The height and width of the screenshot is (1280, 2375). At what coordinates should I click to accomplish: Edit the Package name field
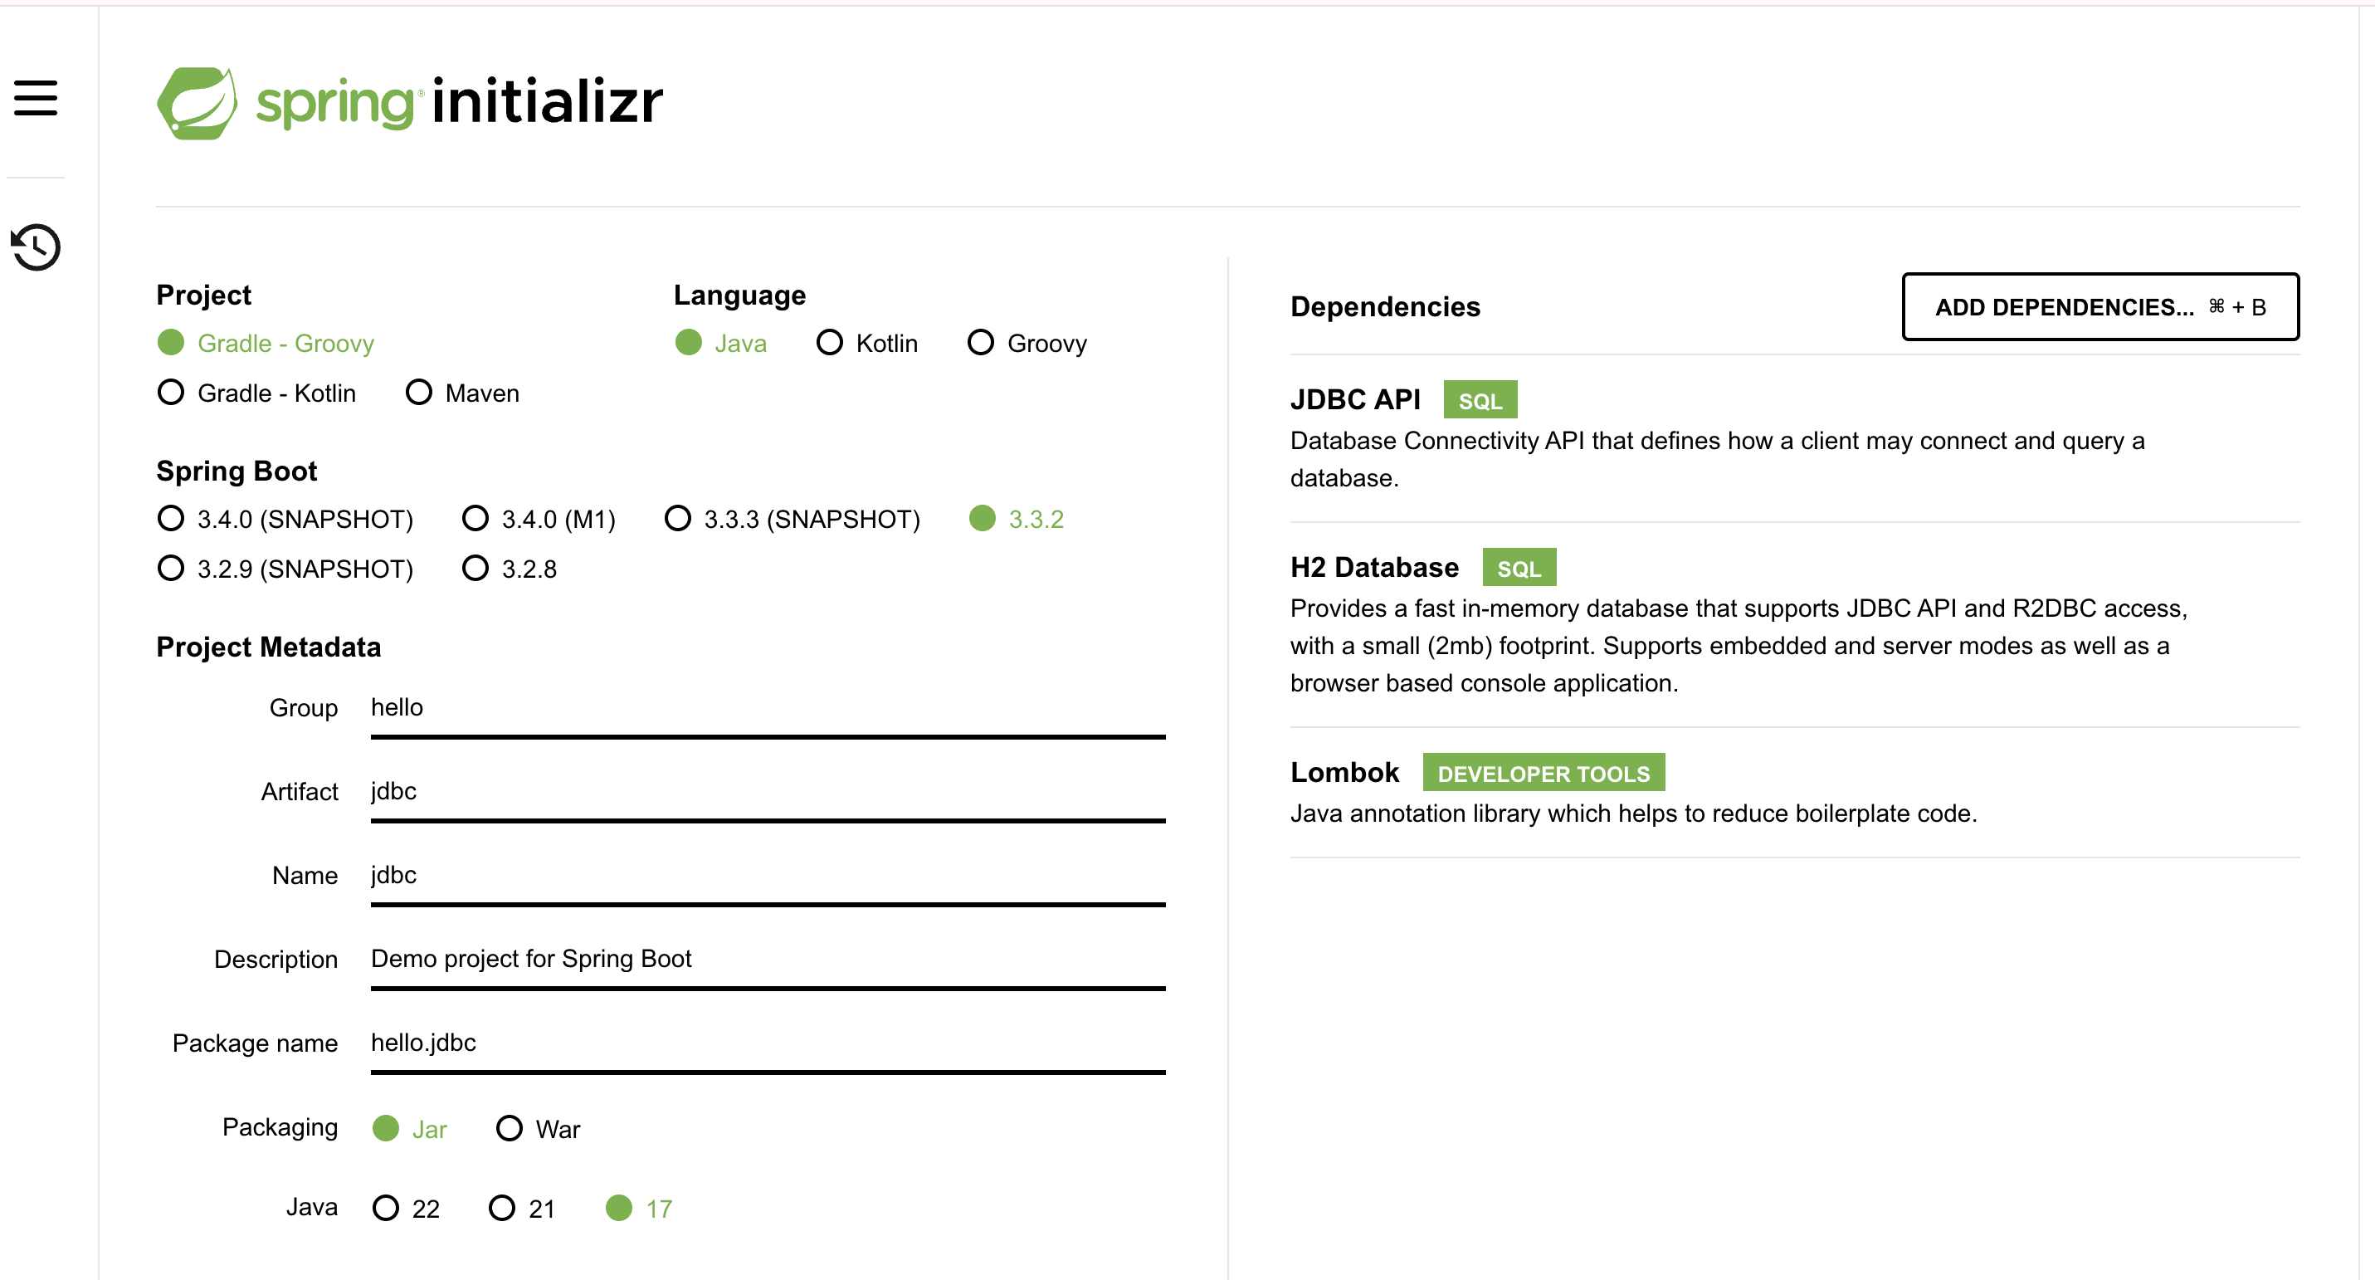[767, 1043]
